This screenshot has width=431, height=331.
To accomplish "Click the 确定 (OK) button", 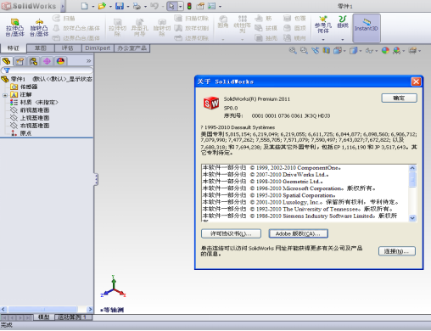I will 399,98.
